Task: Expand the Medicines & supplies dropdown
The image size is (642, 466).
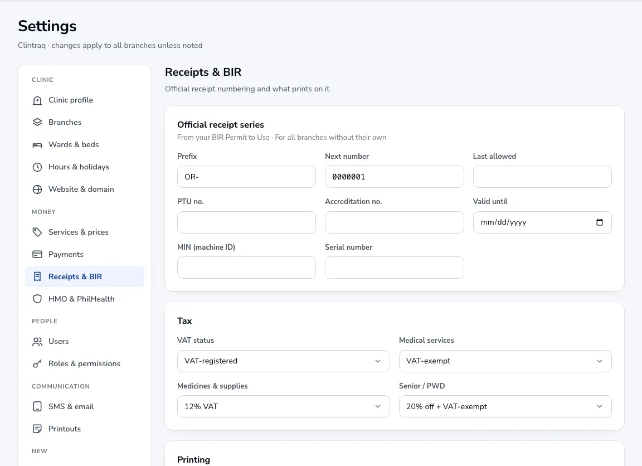Action: point(283,406)
